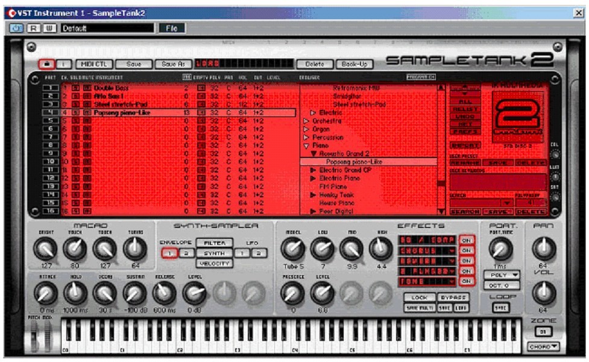Screen dimensions: 589x362
Task: Mute the Alto Sax 1 part
Action: [x=87, y=96]
